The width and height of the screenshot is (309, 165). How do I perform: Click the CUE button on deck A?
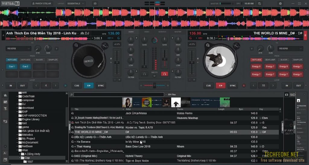pyautogui.click(x=77, y=86)
